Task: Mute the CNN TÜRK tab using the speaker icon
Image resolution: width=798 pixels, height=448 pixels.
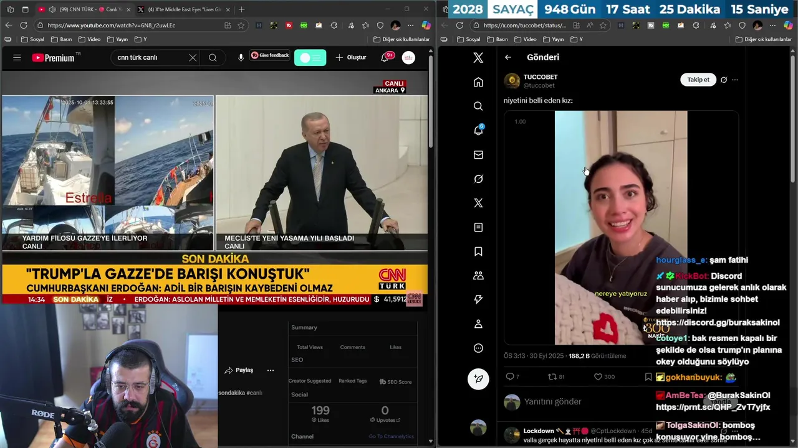Action: pos(51,9)
